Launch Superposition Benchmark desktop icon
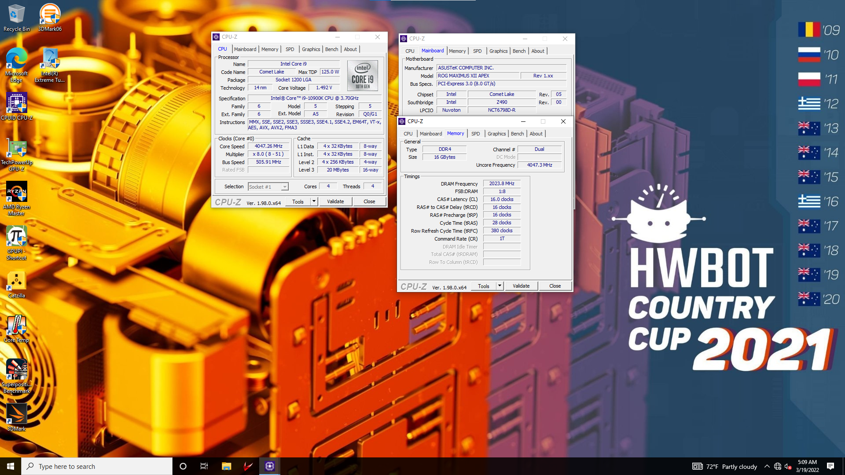845x475 pixels. coord(16,376)
